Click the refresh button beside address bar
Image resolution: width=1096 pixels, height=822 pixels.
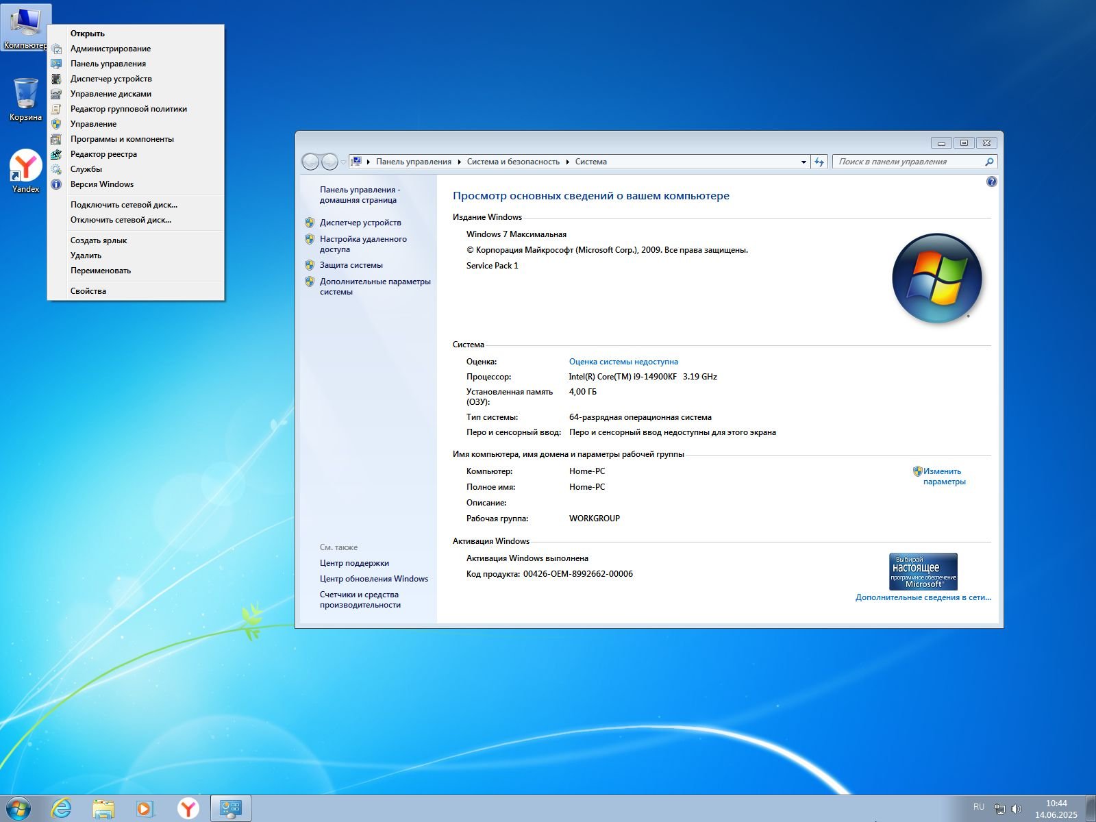[x=819, y=162]
